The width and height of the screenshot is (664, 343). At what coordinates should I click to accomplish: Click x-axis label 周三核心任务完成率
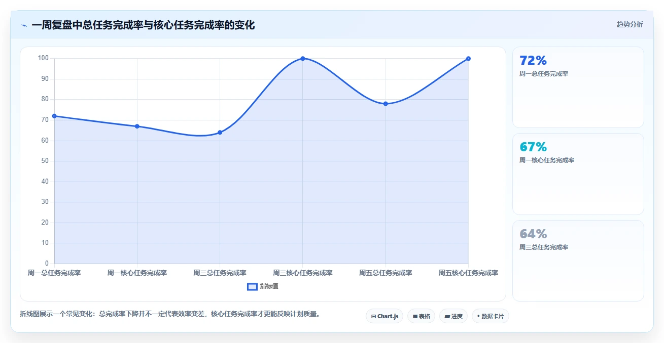(x=303, y=273)
